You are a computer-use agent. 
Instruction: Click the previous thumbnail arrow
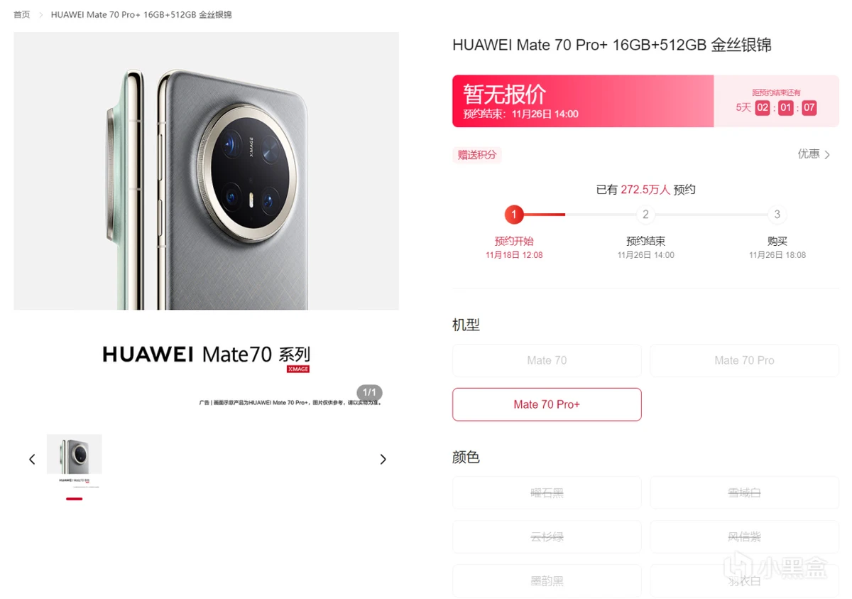point(32,460)
